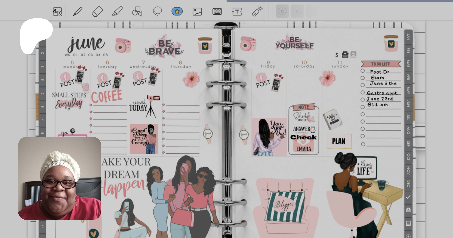This screenshot has width=453, height=238.
Task: Activate the Lasso selection tool
Action: click(x=157, y=11)
